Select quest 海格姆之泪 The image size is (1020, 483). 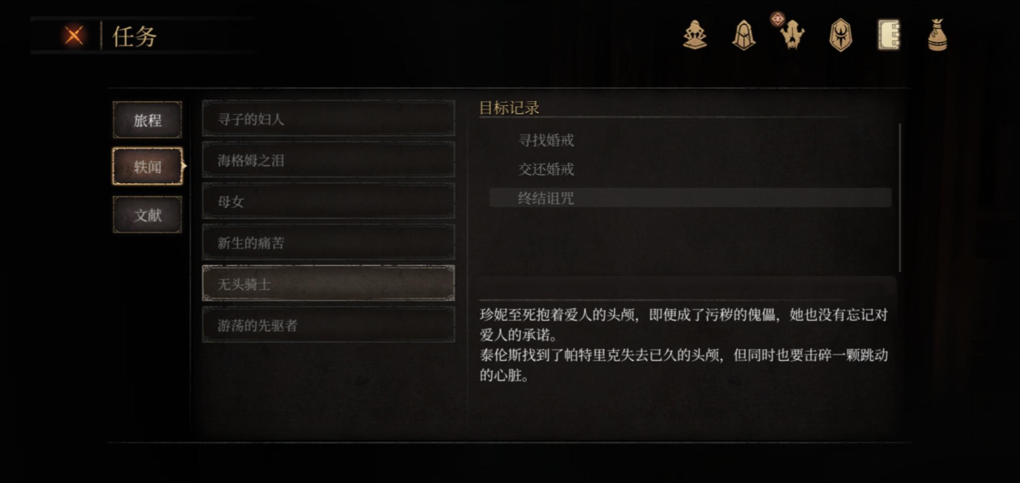coord(328,160)
